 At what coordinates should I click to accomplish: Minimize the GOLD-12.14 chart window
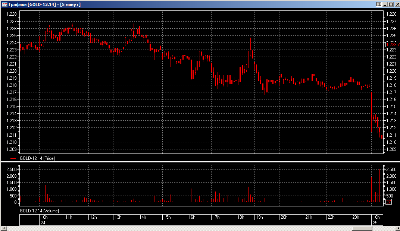(385, 4)
